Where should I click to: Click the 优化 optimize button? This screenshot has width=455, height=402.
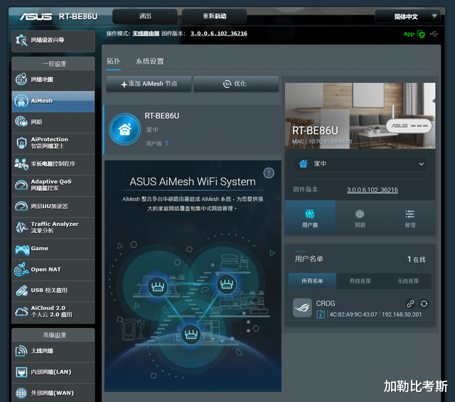click(x=236, y=84)
